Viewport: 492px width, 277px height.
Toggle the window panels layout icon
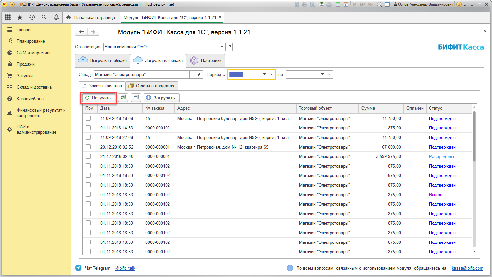click(387, 4)
